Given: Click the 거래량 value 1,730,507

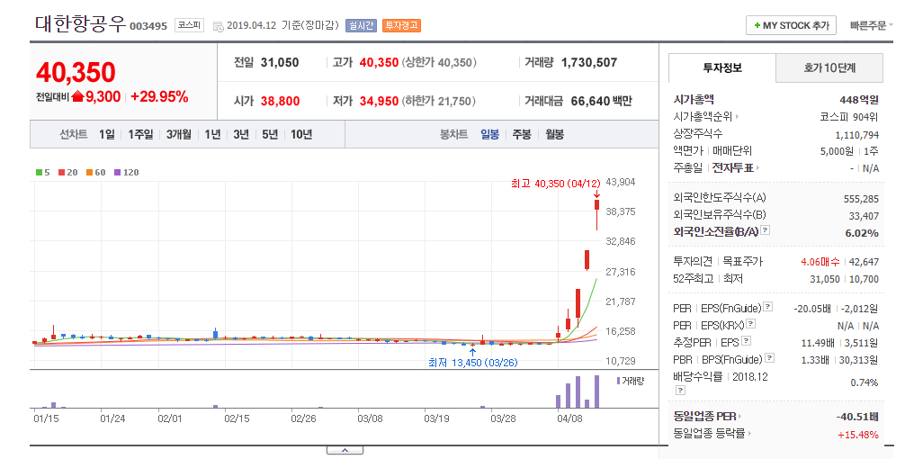Looking at the screenshot, I should [x=589, y=62].
